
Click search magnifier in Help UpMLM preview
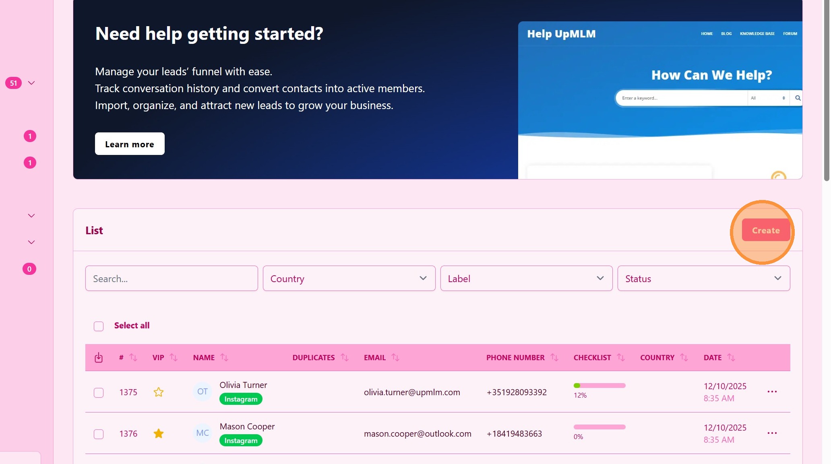coord(798,98)
